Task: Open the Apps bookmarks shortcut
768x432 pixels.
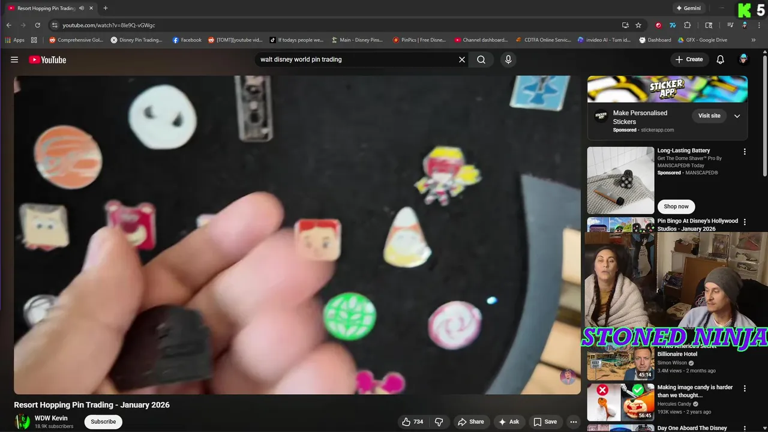Action: click(14, 40)
